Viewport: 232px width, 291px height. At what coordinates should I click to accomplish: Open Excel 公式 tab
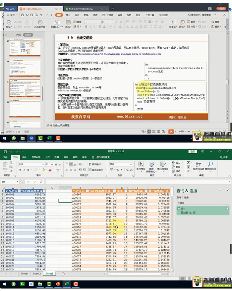[x=47, y=157]
